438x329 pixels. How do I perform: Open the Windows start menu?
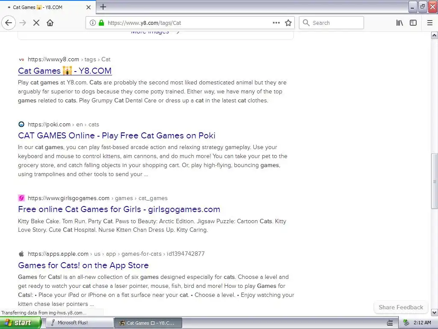(21, 323)
